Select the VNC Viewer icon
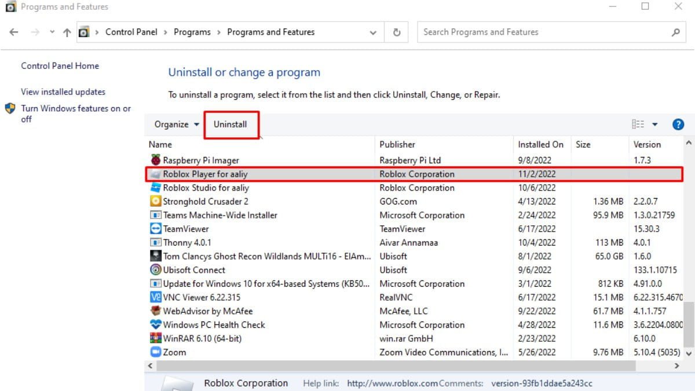The image size is (695, 391). pos(155,297)
